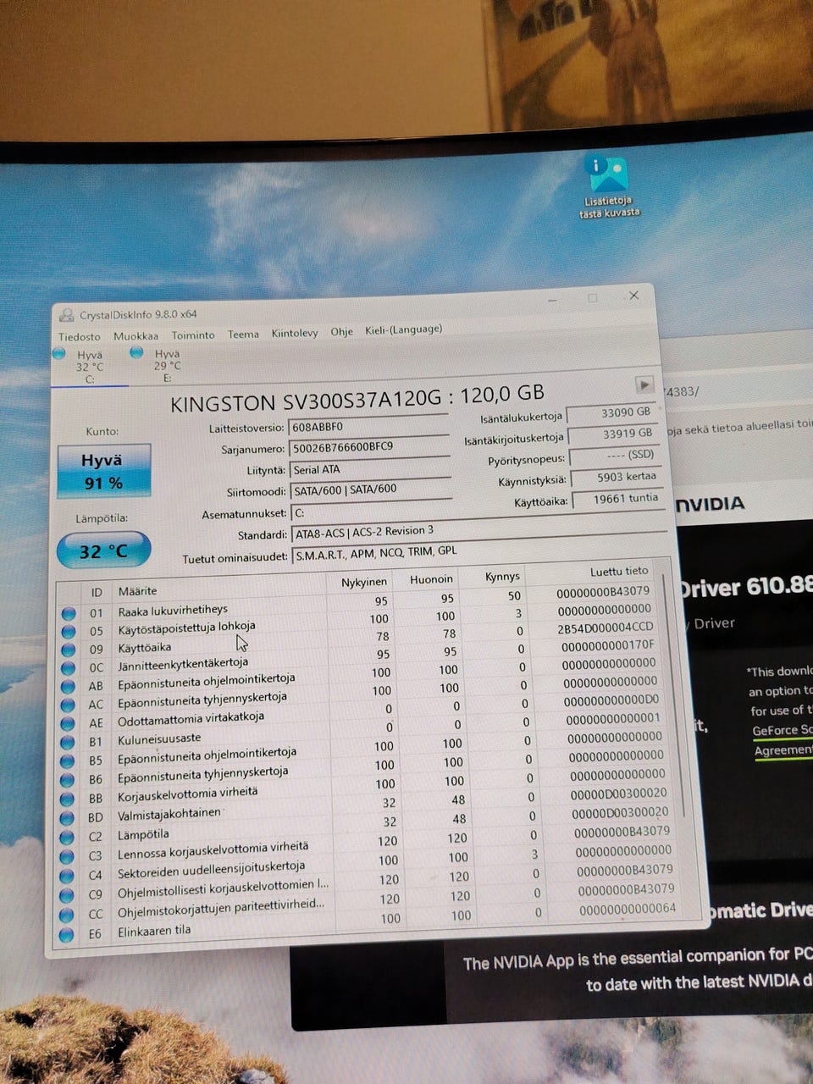Click the Laitteistoversio field 608ABBF0
Image resolution: width=813 pixels, height=1084 pixels.
(x=368, y=427)
